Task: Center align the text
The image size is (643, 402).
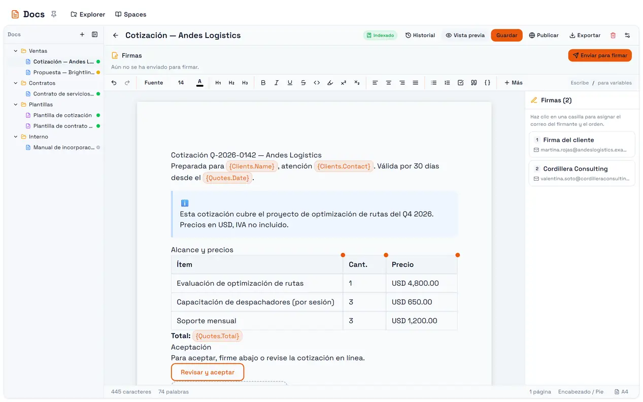Action: point(389,83)
